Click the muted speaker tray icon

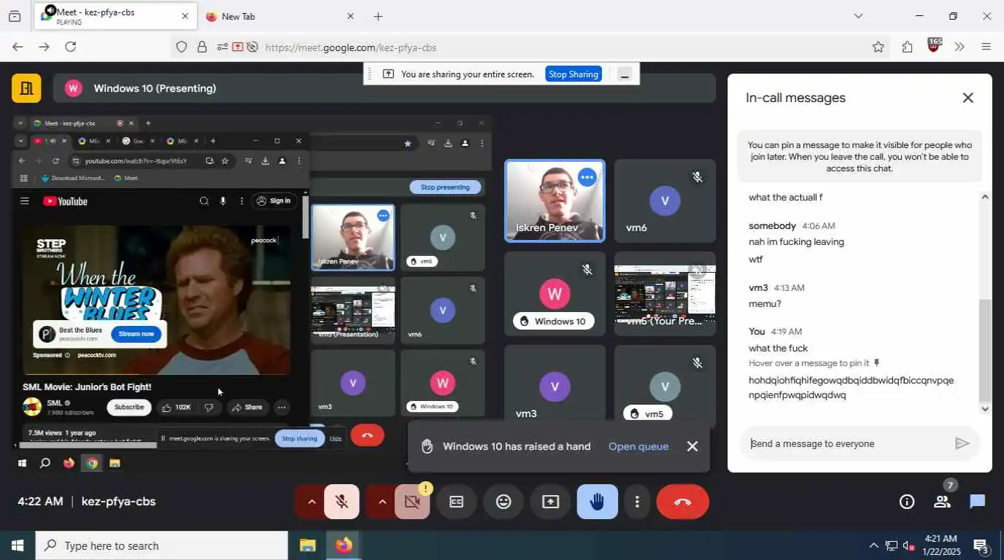point(909,545)
